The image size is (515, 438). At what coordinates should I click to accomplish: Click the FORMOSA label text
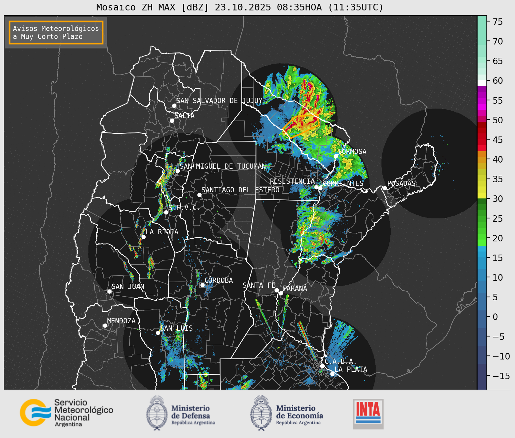[352, 152]
